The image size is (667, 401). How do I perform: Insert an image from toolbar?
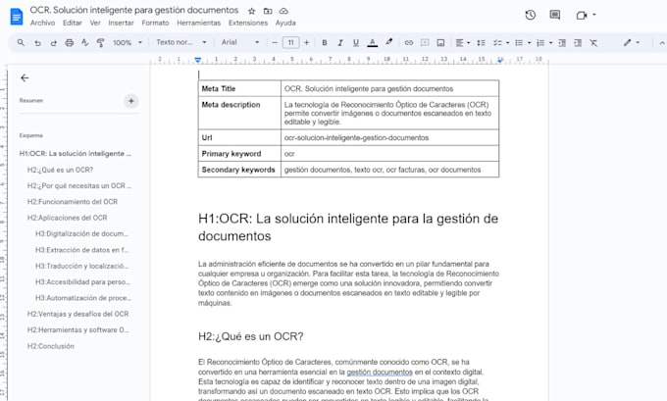click(440, 42)
